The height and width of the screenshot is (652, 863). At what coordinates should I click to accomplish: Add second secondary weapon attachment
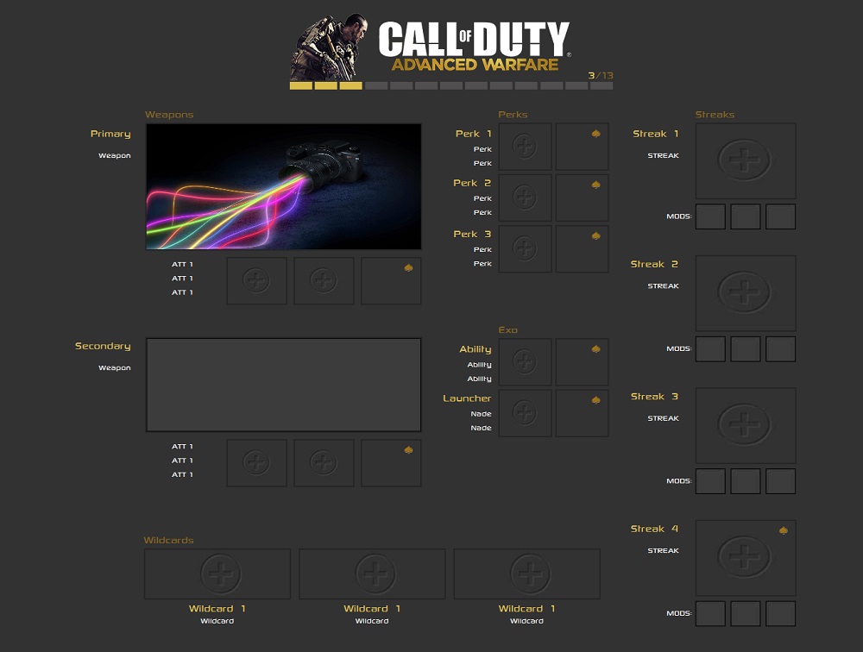point(324,463)
